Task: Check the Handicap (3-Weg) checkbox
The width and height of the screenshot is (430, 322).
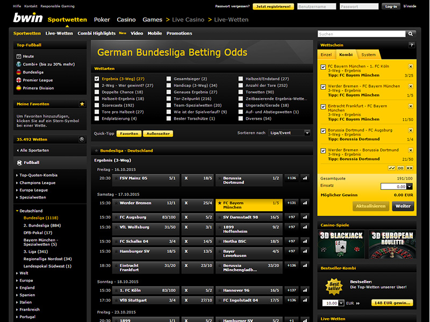Action: click(169, 85)
